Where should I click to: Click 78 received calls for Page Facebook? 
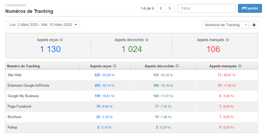click(x=98, y=107)
